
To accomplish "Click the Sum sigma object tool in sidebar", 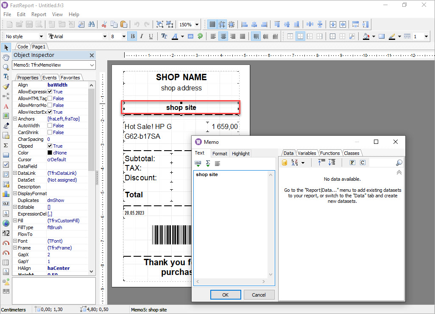I will [6, 145].
